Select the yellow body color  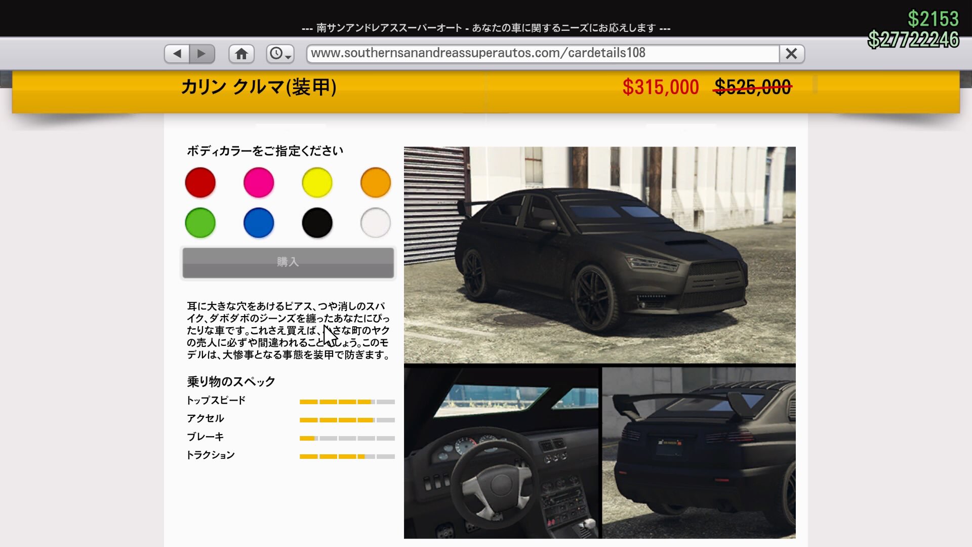[317, 182]
